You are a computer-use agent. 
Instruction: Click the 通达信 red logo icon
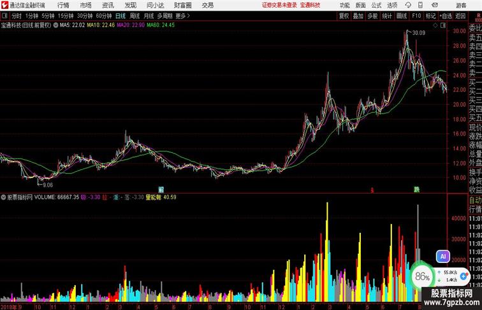(x=4, y=5)
